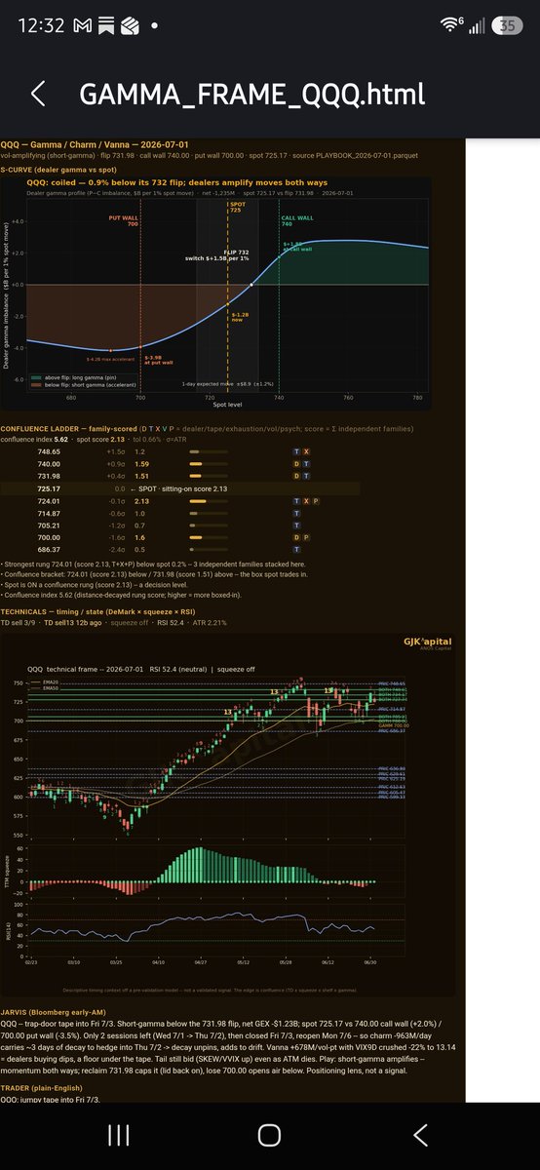Select the 686.37 ladder row price

(x=48, y=548)
